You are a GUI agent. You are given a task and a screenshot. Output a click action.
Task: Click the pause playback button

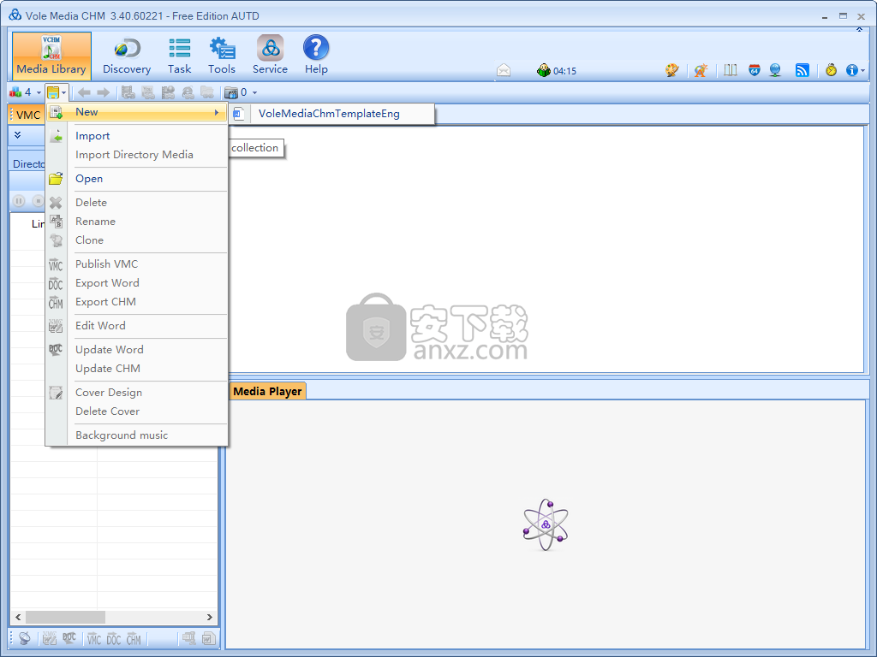(x=19, y=200)
